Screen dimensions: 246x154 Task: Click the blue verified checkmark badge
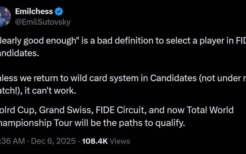[x=59, y=12]
